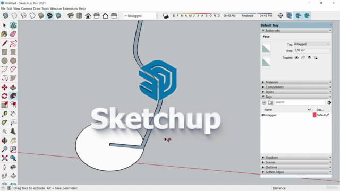This screenshot has width=340, height=191.
Task: Activate the red Rotate tool
Action: click(4, 96)
